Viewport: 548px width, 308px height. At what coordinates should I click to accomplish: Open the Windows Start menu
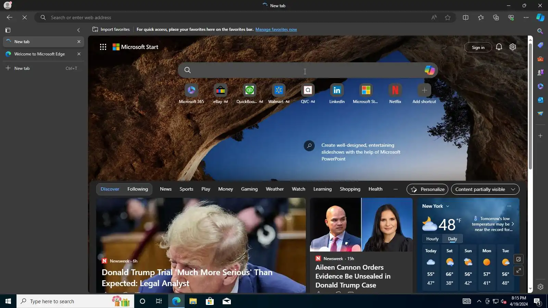(8, 301)
